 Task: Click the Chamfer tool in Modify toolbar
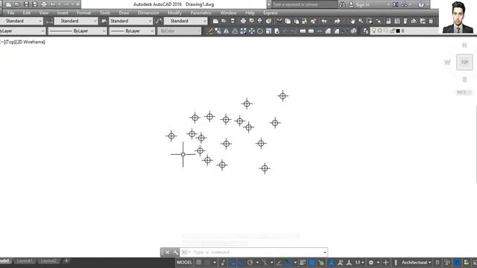[328, 31]
